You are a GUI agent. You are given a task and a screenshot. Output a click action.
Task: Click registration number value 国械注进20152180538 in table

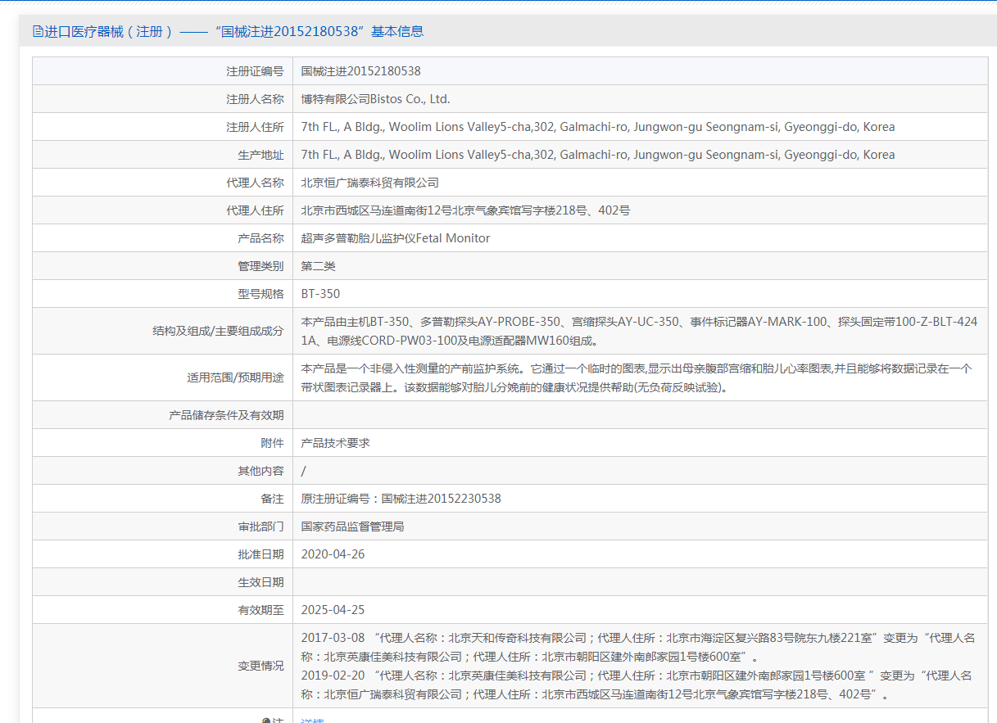coord(360,71)
